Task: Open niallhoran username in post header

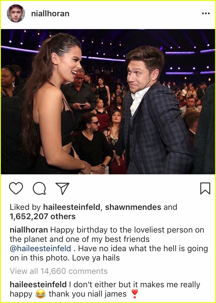Action: [x=50, y=13]
